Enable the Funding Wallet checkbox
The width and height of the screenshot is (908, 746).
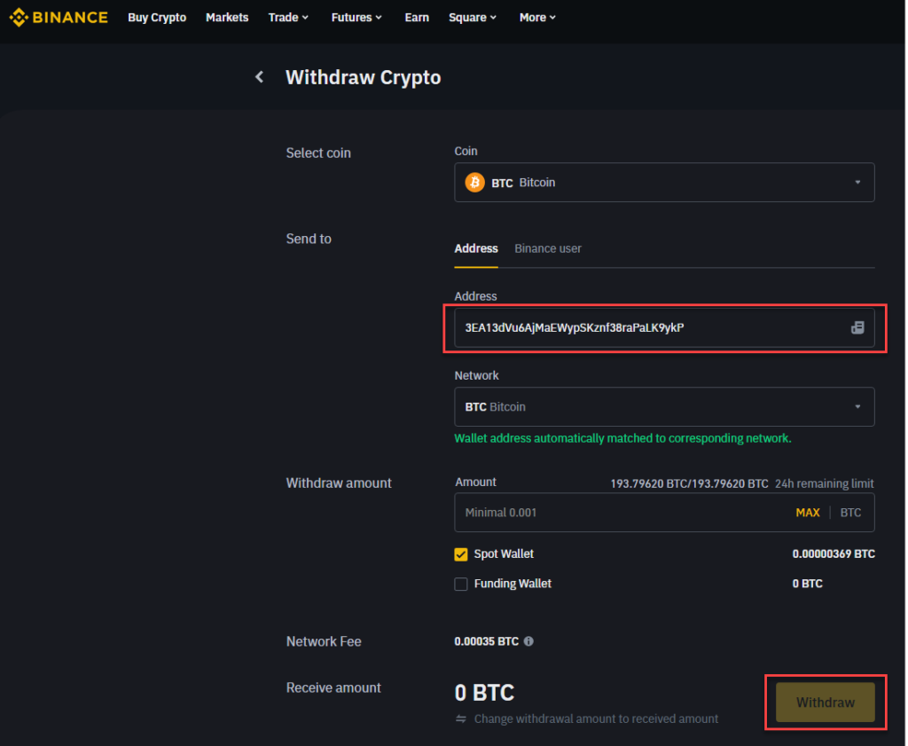461,584
